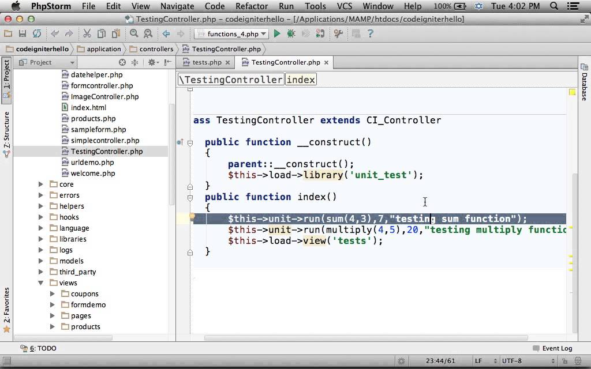This screenshot has height=369, width=591.
Task: Expand the helpers folder
Action: tap(41, 206)
